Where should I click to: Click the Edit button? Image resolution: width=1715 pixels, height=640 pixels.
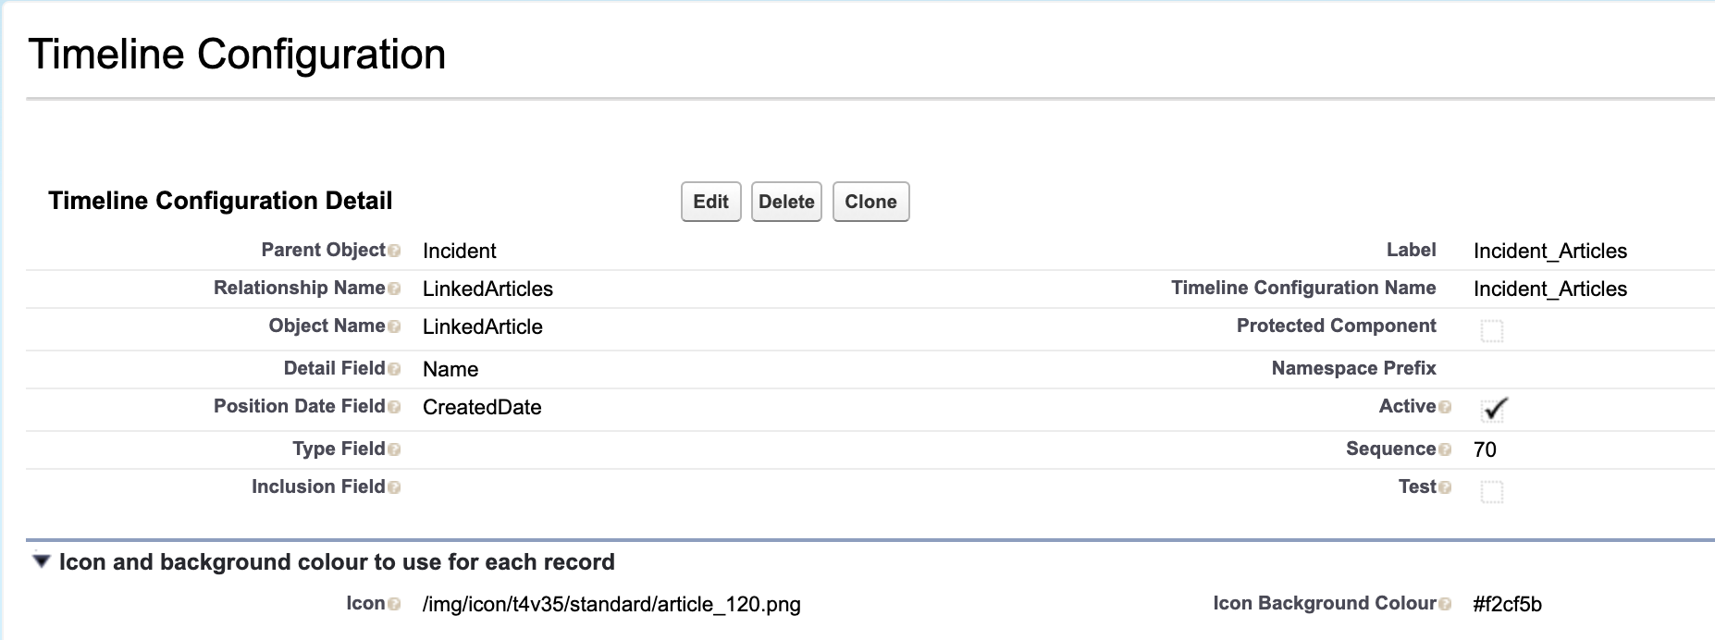(710, 202)
